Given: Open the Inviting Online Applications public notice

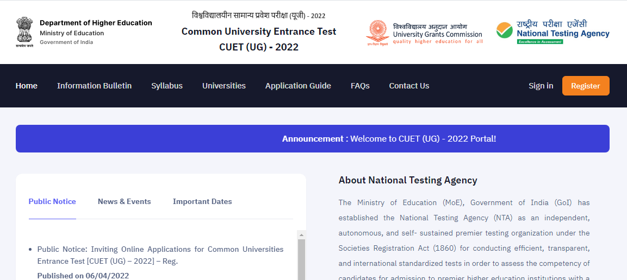Looking at the screenshot, I should point(160,255).
